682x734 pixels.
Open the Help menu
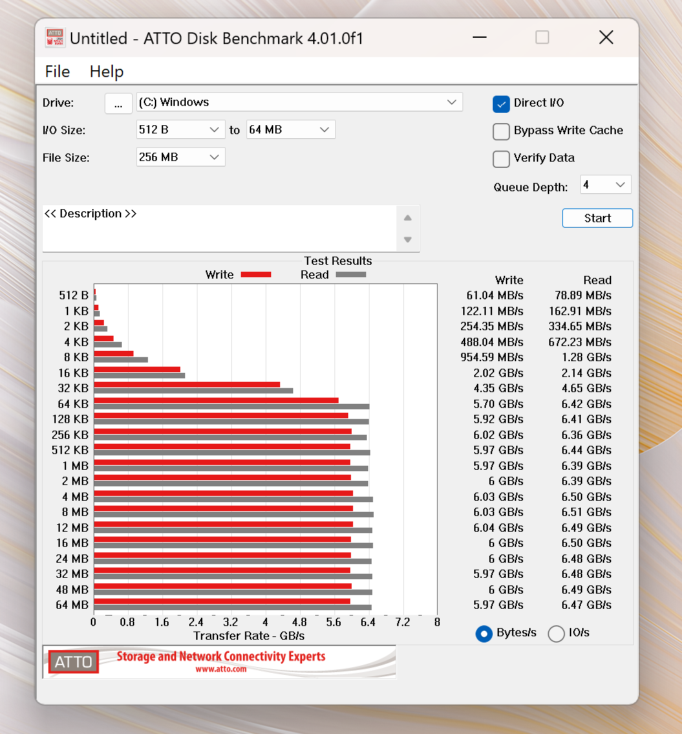(107, 72)
